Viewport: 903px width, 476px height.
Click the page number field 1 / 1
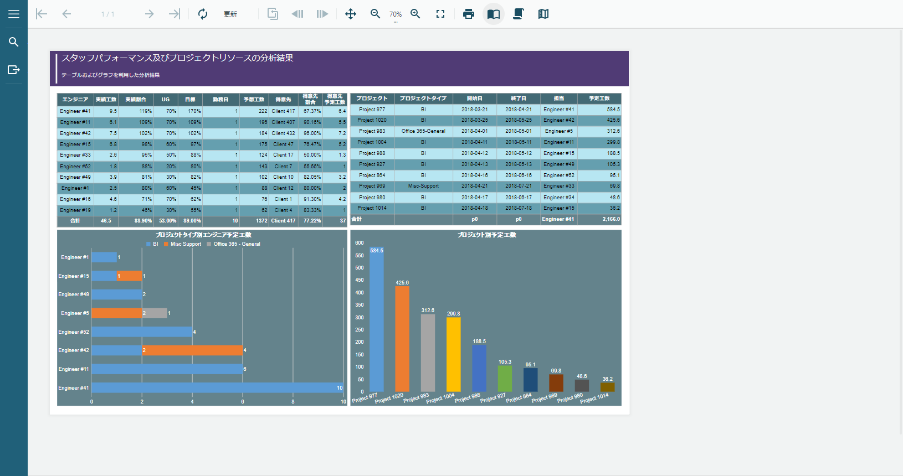(108, 14)
